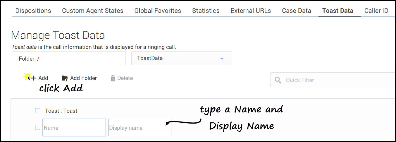Click the Add Folder icon

(65, 78)
